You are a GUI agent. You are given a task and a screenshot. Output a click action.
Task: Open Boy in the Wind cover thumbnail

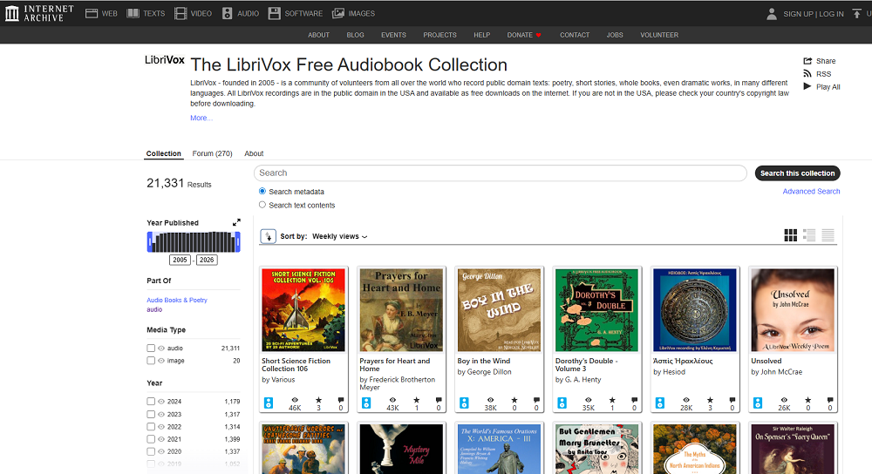pos(500,310)
